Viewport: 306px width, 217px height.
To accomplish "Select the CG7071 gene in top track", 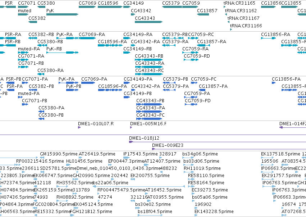I will (x=23, y=7).
